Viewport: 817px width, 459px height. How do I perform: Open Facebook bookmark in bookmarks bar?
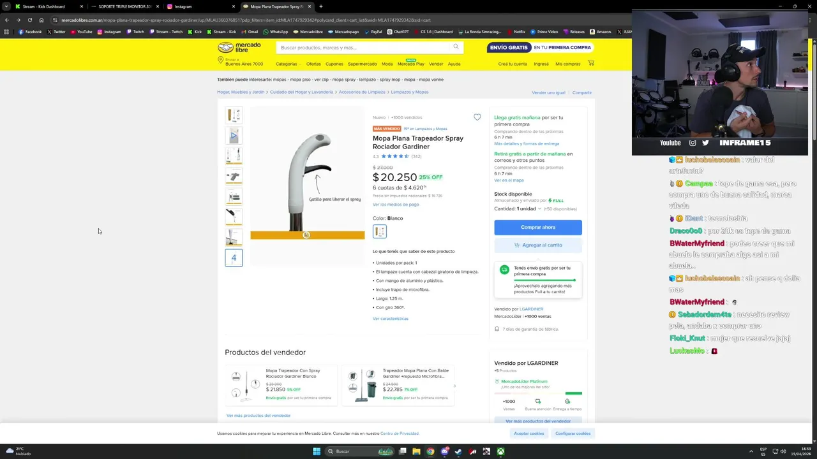click(x=30, y=31)
